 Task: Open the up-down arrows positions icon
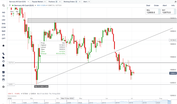(3, 54)
